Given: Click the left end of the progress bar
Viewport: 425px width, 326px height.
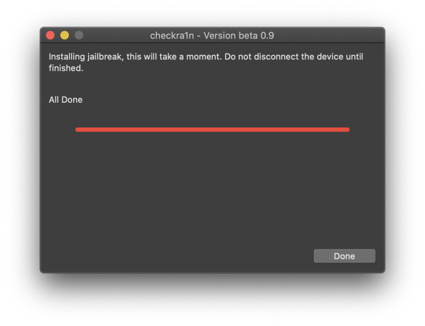Looking at the screenshot, I should [78, 129].
